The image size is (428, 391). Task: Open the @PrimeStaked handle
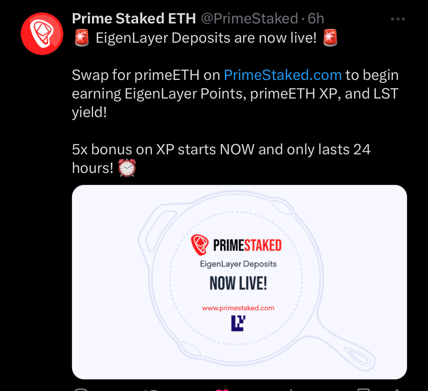(249, 19)
